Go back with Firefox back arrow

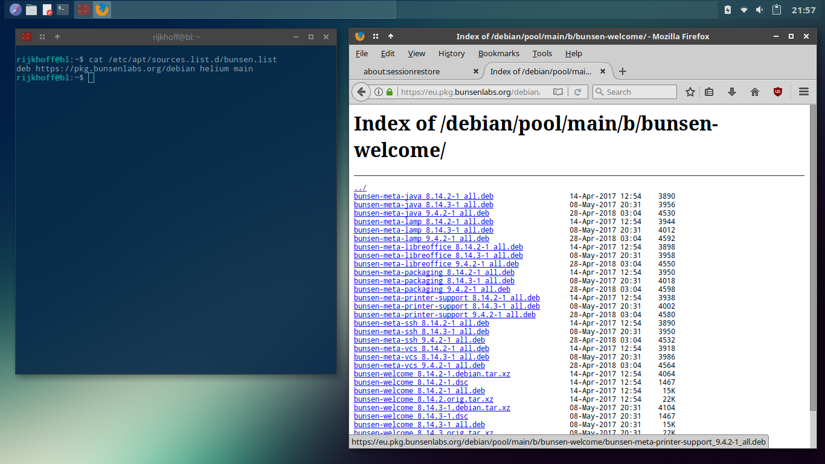click(x=361, y=92)
